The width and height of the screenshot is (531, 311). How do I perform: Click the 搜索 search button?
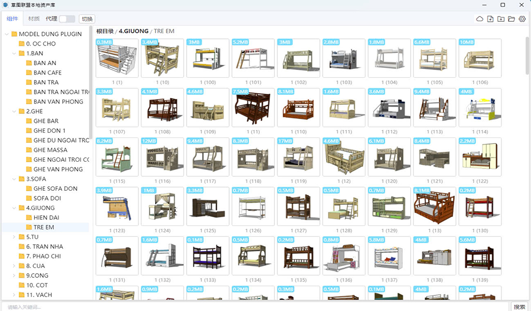click(x=519, y=307)
